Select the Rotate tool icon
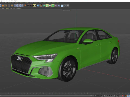 click(6, 6)
